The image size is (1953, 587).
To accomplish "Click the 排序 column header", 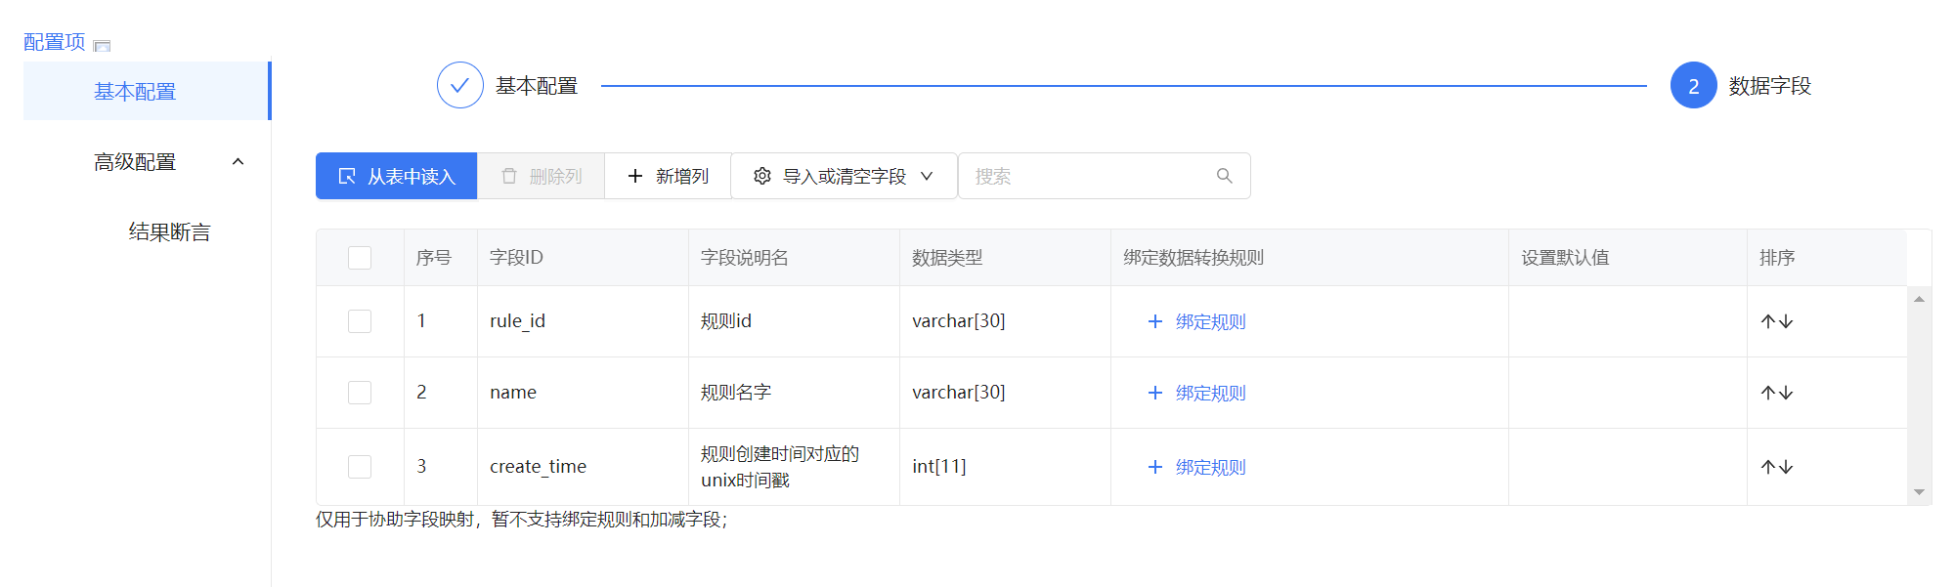I will coord(1827,258).
